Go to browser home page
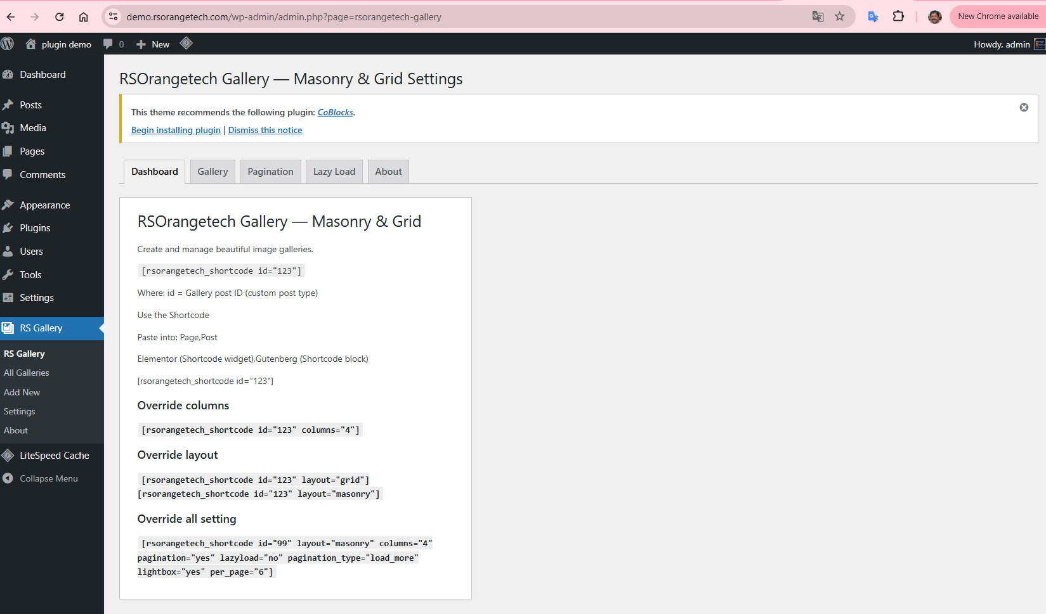The width and height of the screenshot is (1046, 614). (83, 17)
